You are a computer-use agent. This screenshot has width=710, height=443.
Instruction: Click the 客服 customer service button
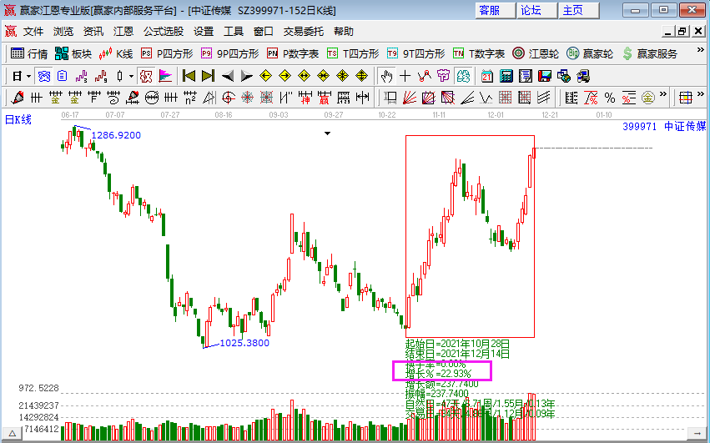[495, 10]
